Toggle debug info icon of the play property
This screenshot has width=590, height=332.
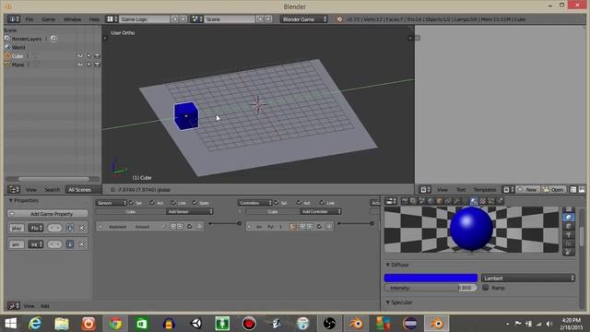click(x=70, y=228)
